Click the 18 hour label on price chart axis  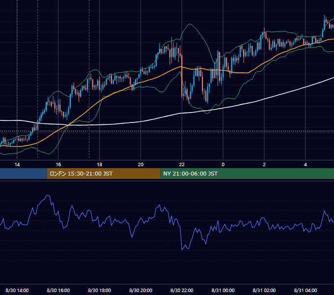[x=100, y=165]
